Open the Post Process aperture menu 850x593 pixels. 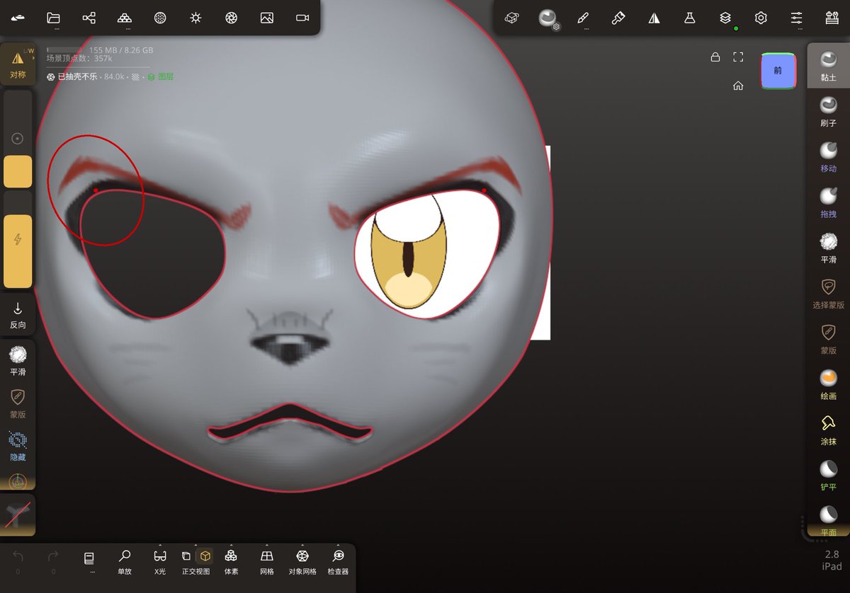[231, 18]
